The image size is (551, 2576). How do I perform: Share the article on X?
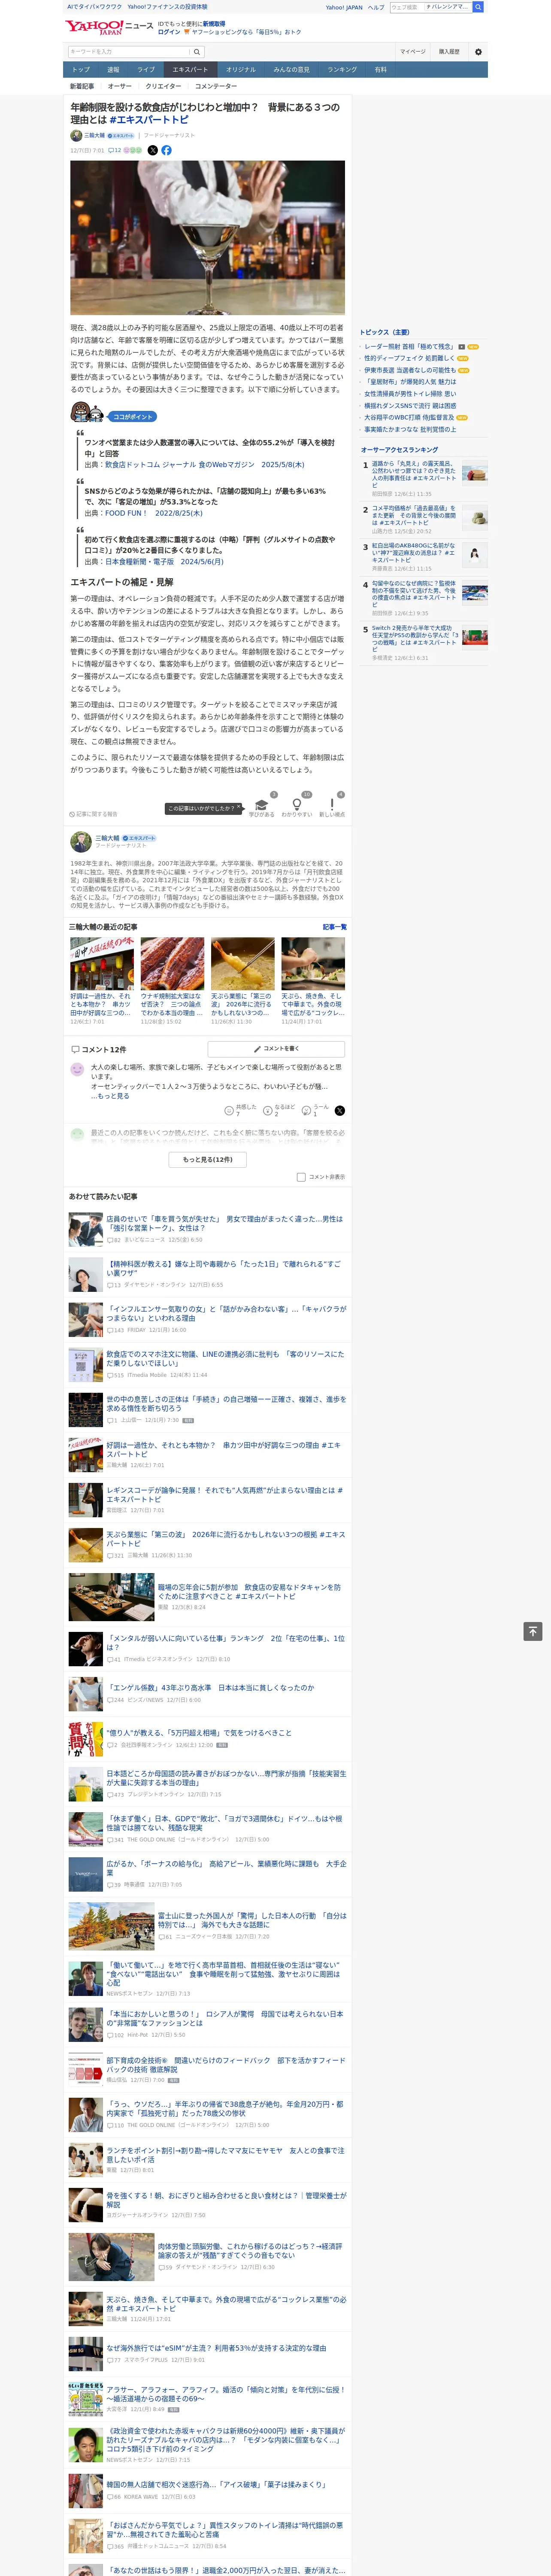point(153,150)
